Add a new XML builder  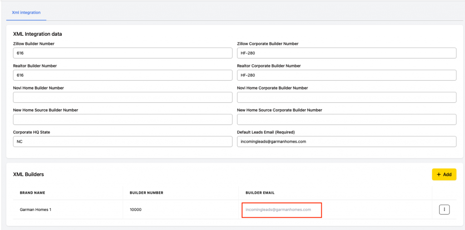coord(444,174)
